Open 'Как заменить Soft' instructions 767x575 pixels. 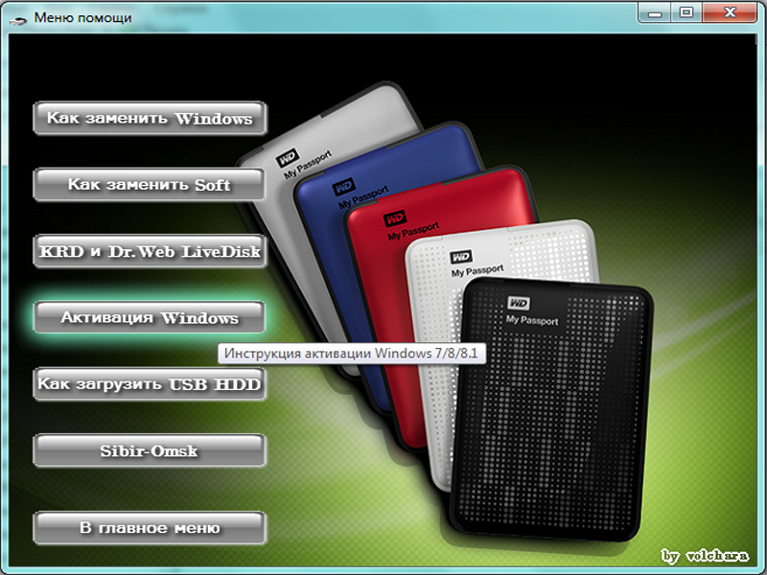(x=150, y=184)
